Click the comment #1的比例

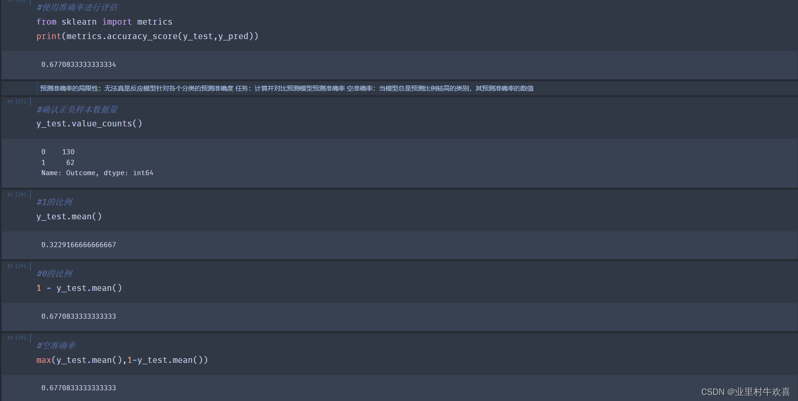[x=54, y=202]
